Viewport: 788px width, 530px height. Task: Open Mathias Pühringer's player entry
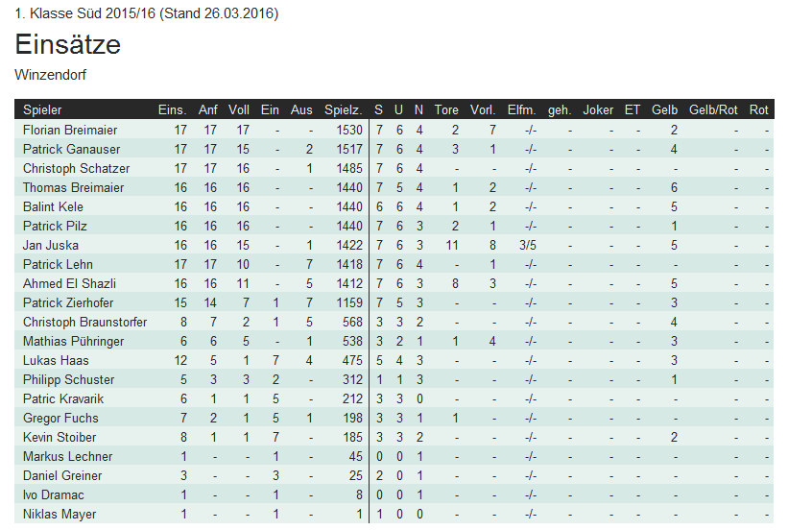pyautogui.click(x=73, y=342)
